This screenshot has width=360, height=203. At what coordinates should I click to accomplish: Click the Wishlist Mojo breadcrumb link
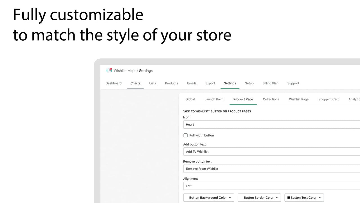[125, 71]
